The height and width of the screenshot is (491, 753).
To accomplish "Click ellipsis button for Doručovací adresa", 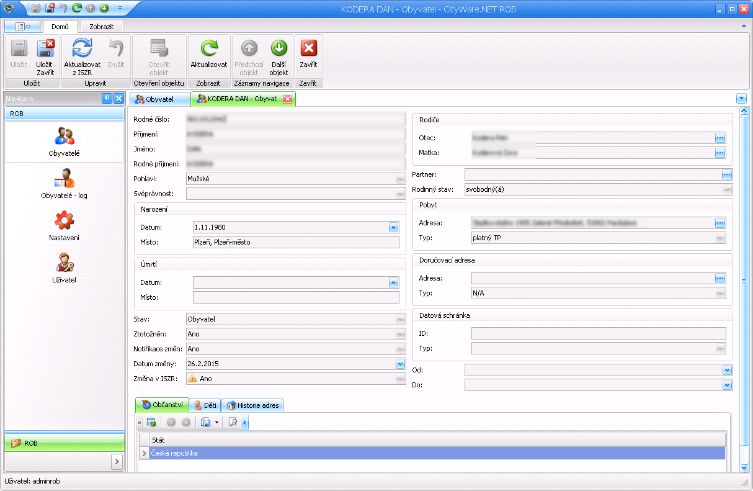I will [x=720, y=278].
